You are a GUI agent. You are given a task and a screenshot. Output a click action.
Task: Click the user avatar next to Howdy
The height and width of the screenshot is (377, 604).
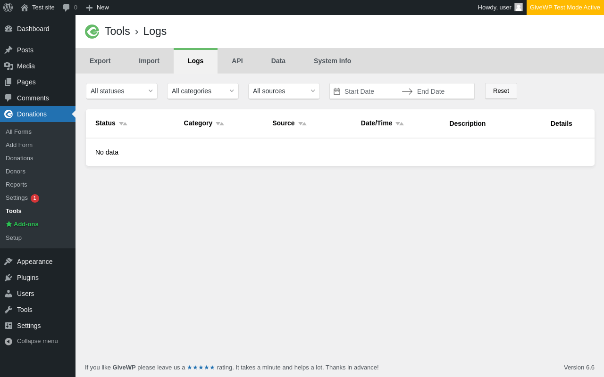519,7
